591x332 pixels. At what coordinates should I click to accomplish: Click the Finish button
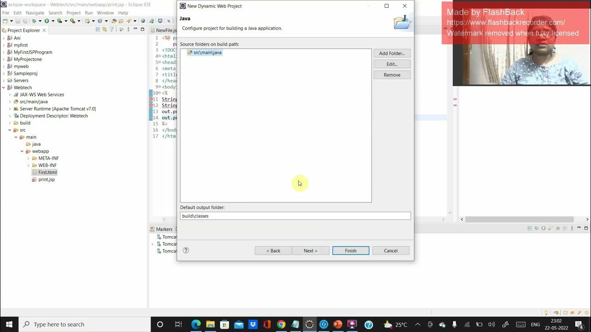tap(350, 250)
